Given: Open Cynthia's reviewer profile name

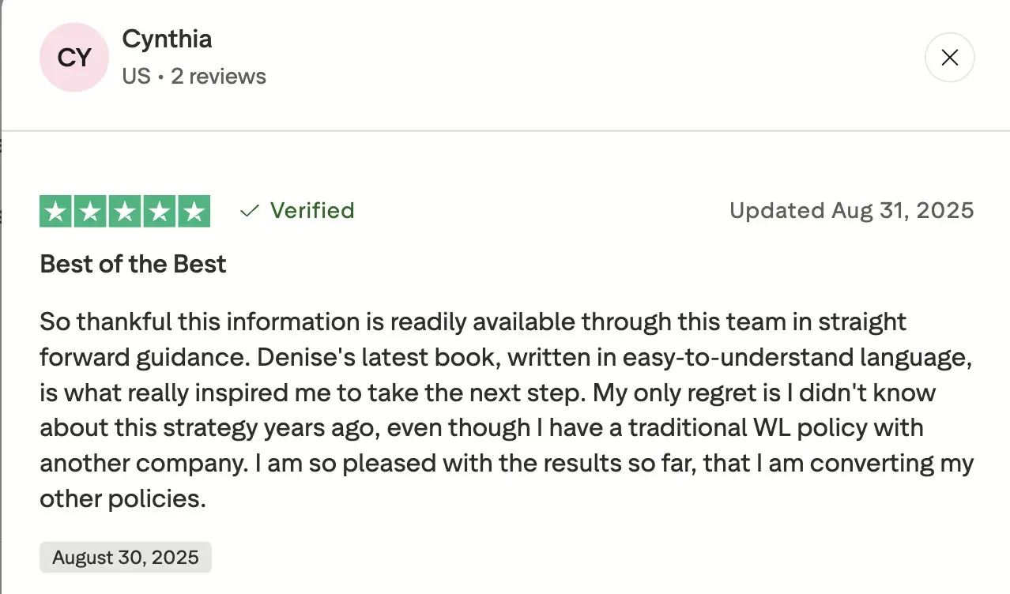Looking at the screenshot, I should 167,39.
